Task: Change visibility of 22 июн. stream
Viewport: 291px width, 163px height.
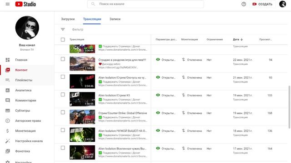Action: tap(166, 60)
